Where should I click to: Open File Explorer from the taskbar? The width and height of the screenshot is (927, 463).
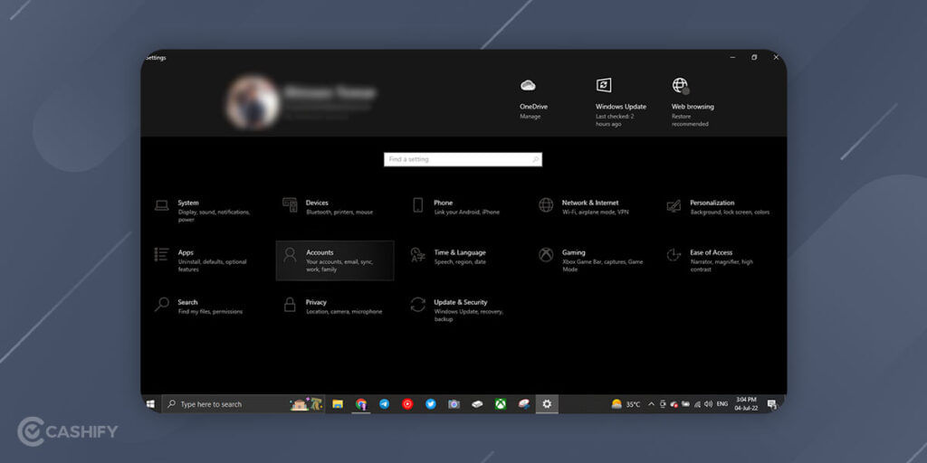click(338, 404)
